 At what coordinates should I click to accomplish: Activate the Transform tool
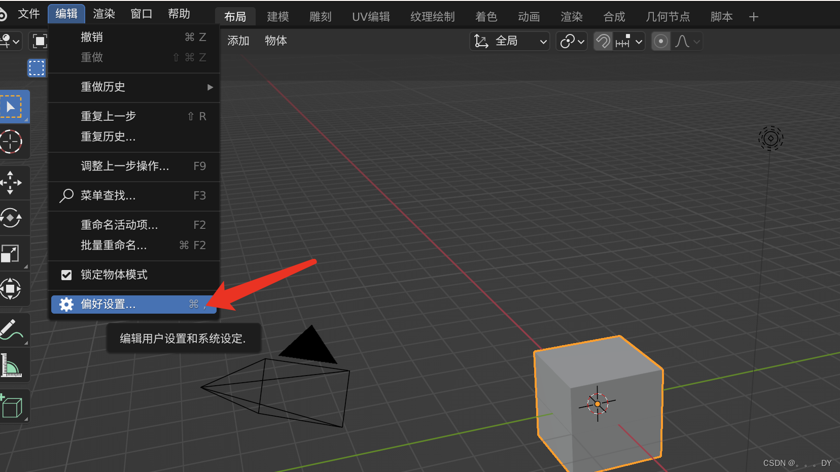click(12, 289)
